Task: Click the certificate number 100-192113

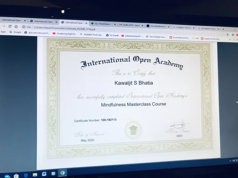Action: pyautogui.click(x=109, y=120)
